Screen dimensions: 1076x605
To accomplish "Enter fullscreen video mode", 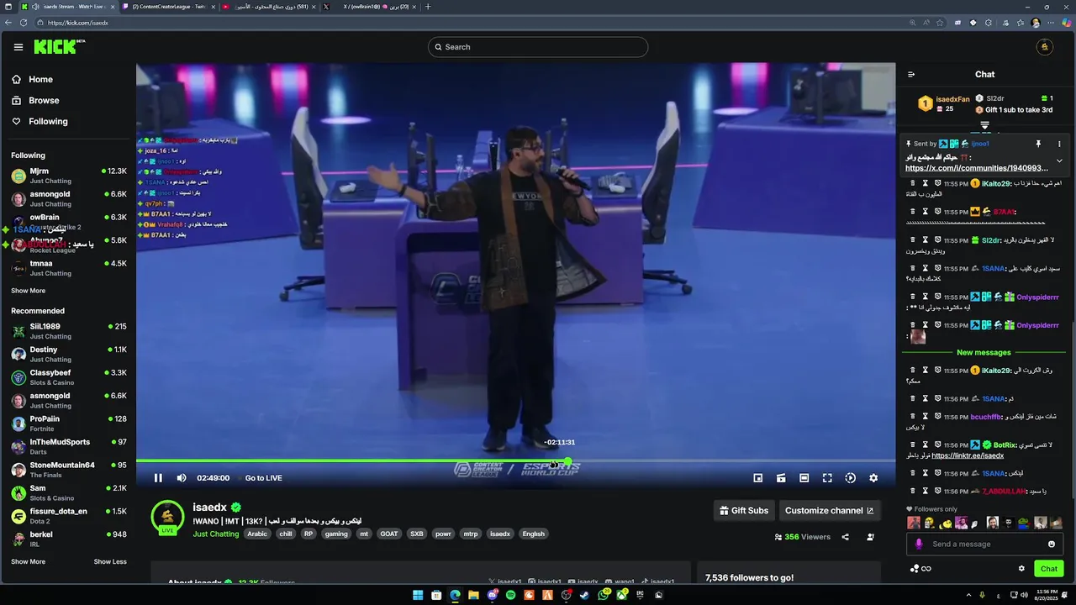I will tap(827, 478).
